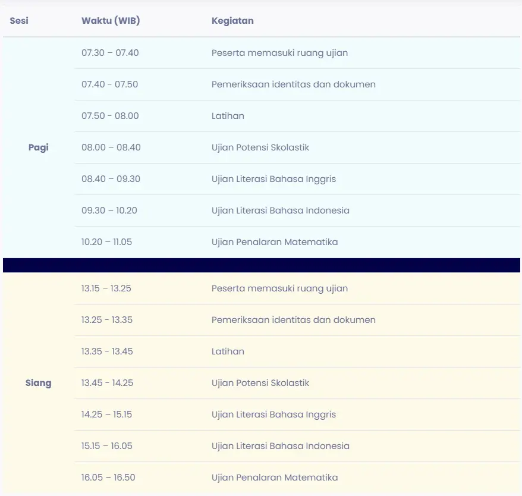522x496 pixels.
Task: Click the 'Waktu (WIB)' column header
Action: point(111,20)
